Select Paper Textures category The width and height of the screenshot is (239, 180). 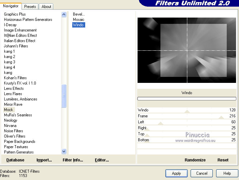point(16,147)
